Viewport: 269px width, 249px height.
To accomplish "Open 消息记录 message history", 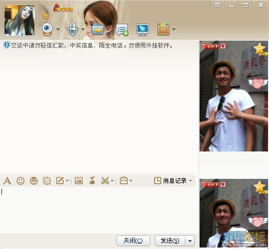I will pos(170,181).
